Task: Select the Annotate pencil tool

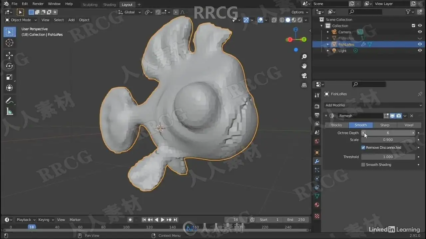Action: [x=9, y=101]
